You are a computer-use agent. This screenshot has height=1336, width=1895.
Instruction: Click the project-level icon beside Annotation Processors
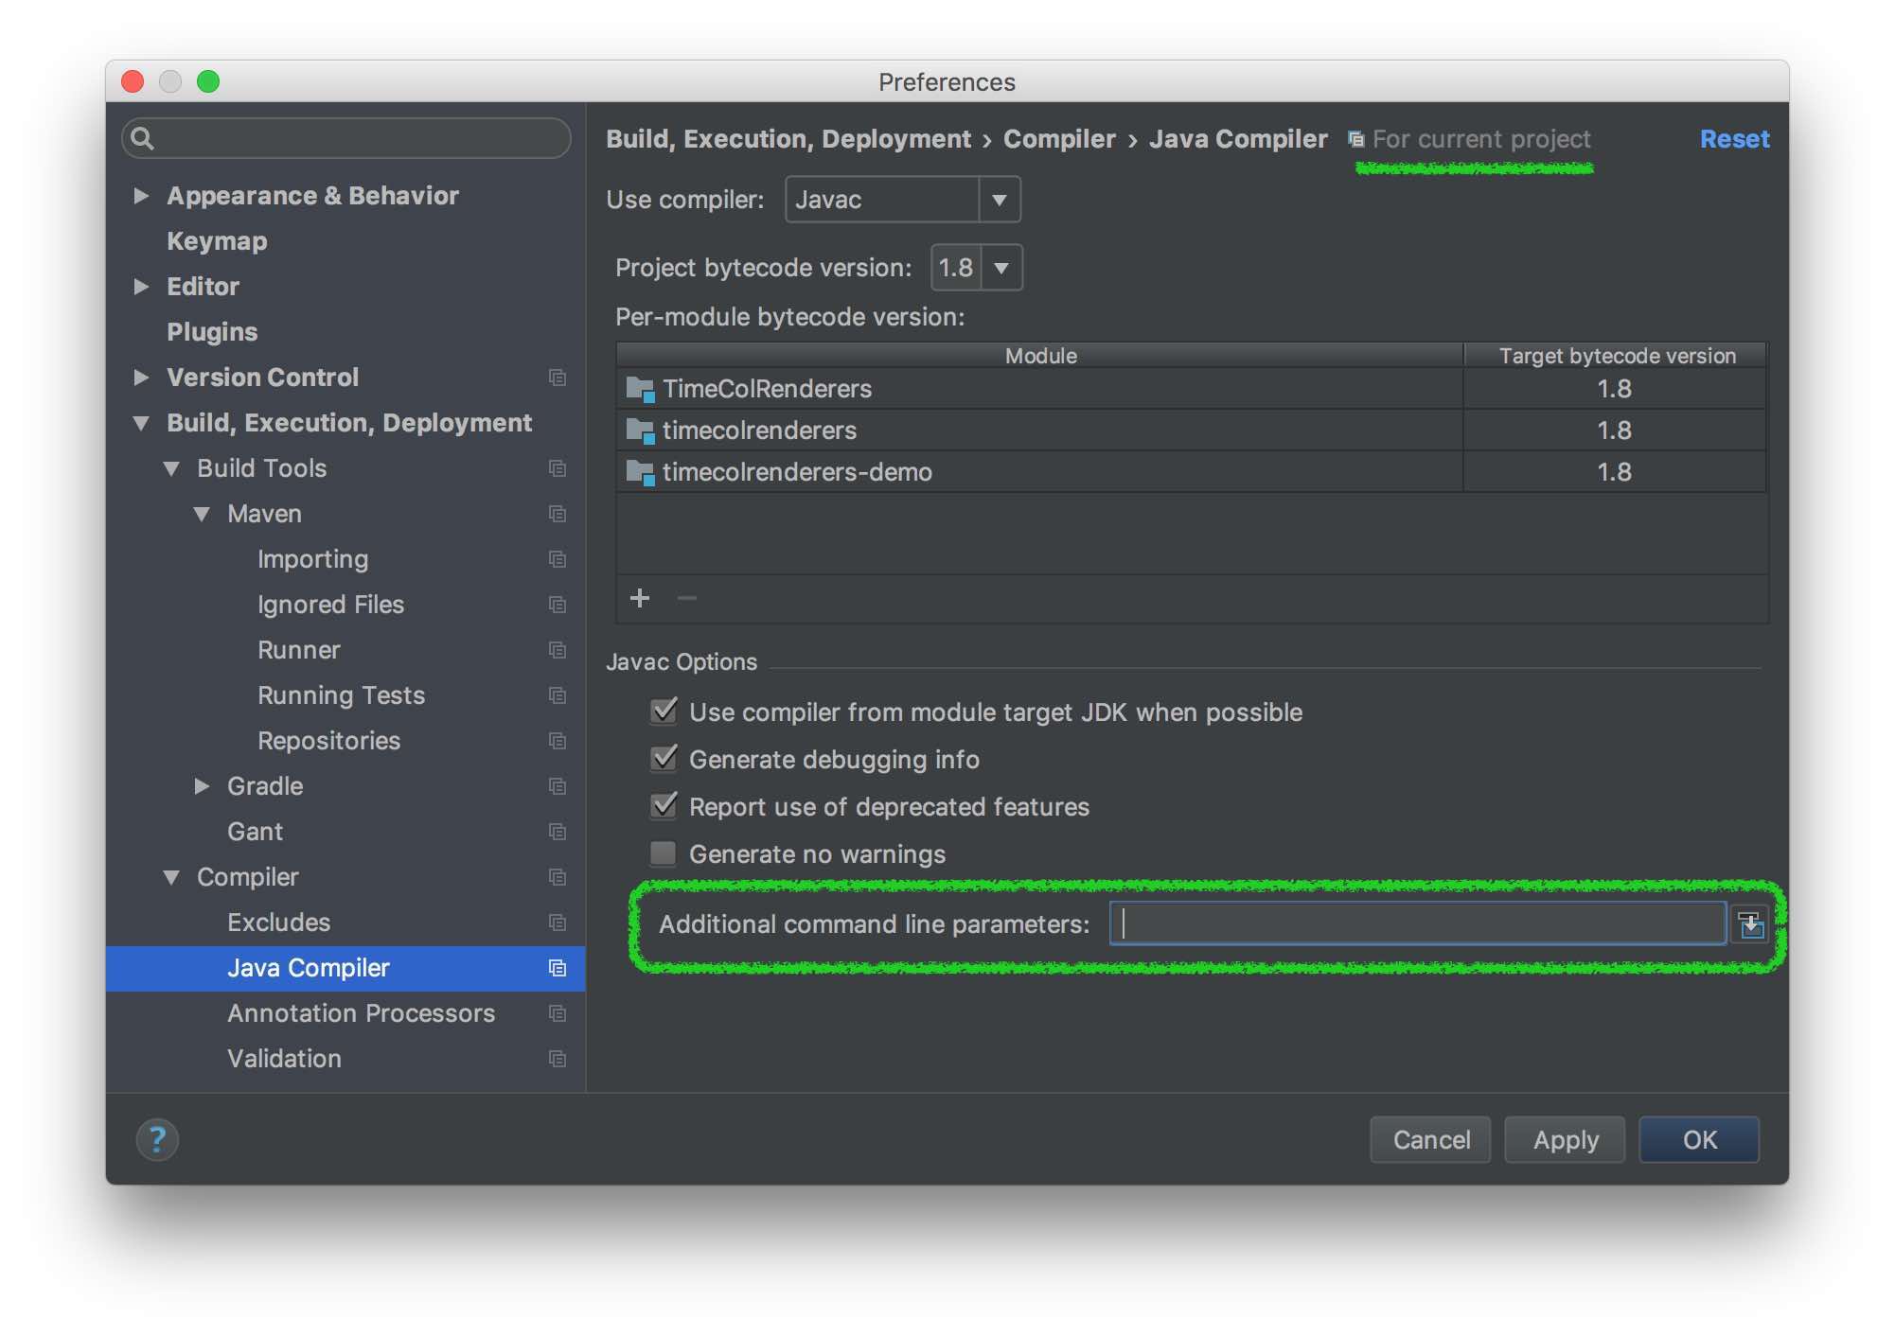pos(558,1013)
